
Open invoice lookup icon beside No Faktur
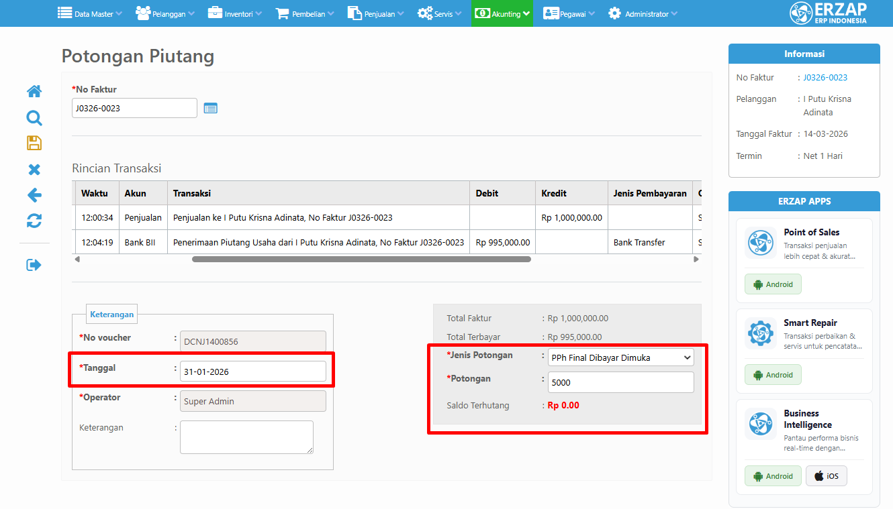pyautogui.click(x=210, y=108)
